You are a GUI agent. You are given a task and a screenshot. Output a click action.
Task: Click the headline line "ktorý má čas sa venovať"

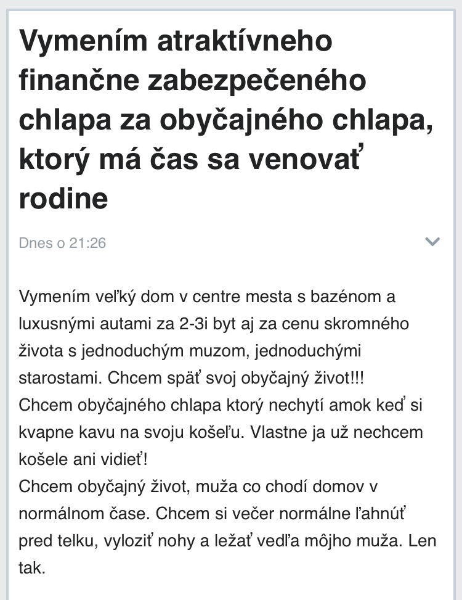pos(199,159)
